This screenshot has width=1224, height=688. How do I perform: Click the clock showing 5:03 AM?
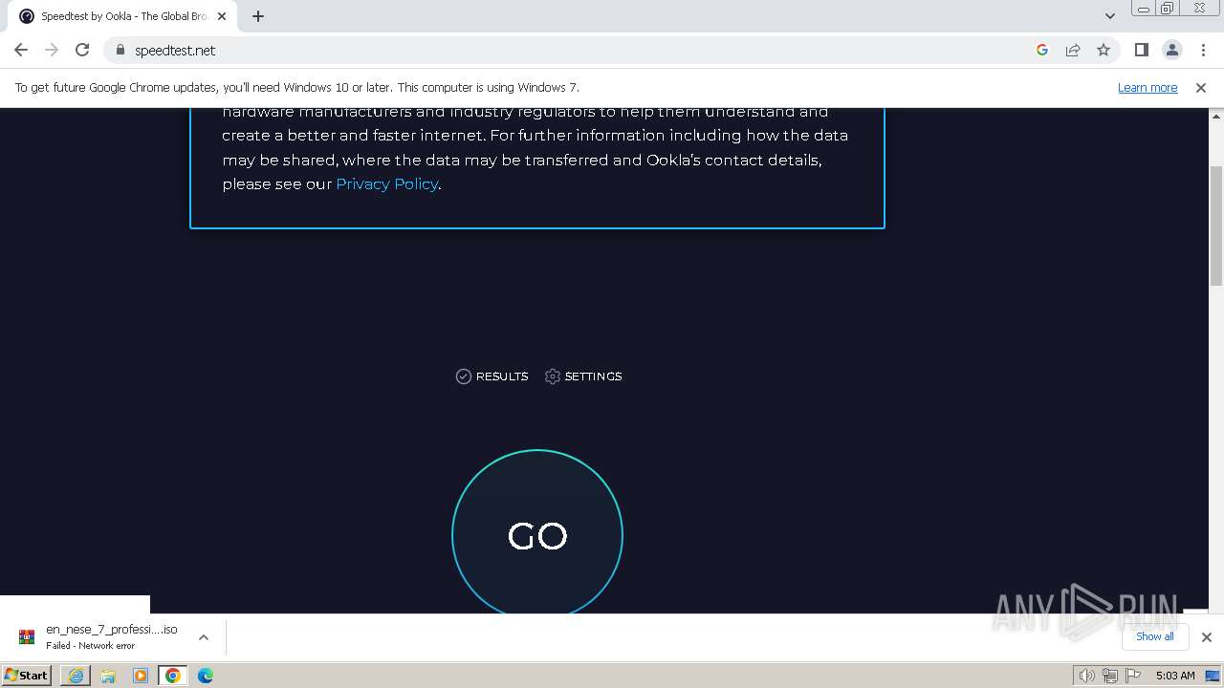point(1175,676)
